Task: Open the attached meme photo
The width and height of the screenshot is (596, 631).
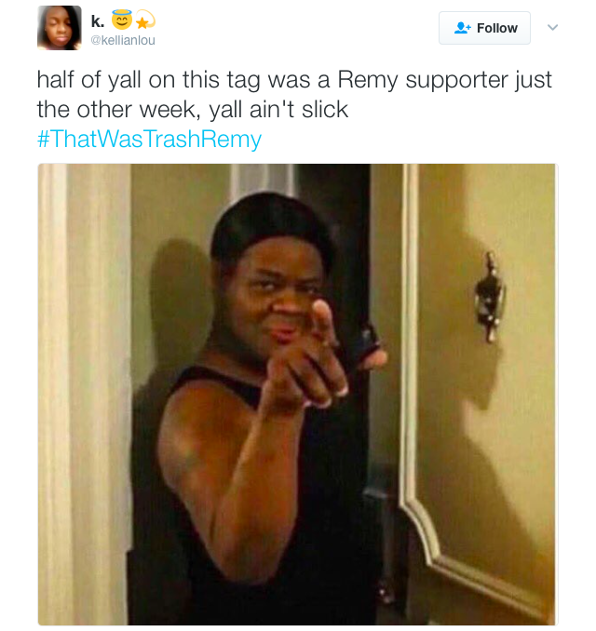Action: (298, 395)
